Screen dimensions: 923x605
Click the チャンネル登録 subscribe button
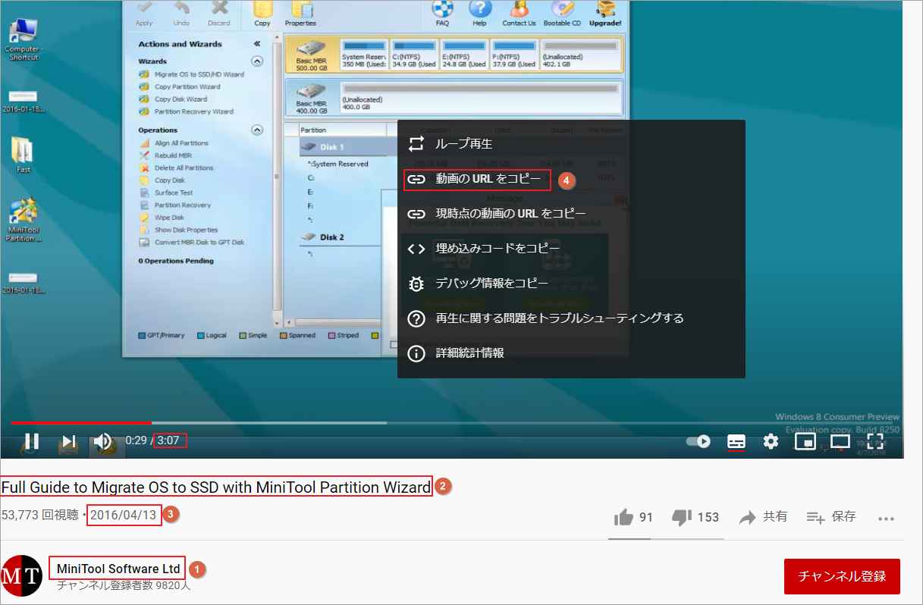[x=842, y=576]
